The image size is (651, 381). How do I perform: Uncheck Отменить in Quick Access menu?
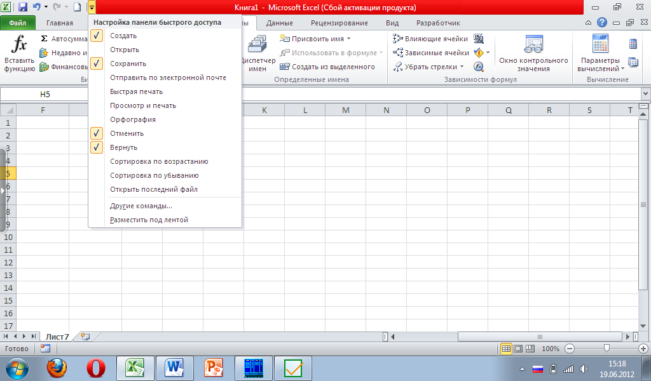[x=165, y=133]
